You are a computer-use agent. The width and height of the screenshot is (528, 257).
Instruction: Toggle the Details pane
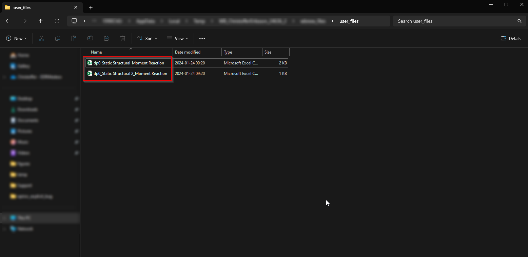tap(511, 39)
